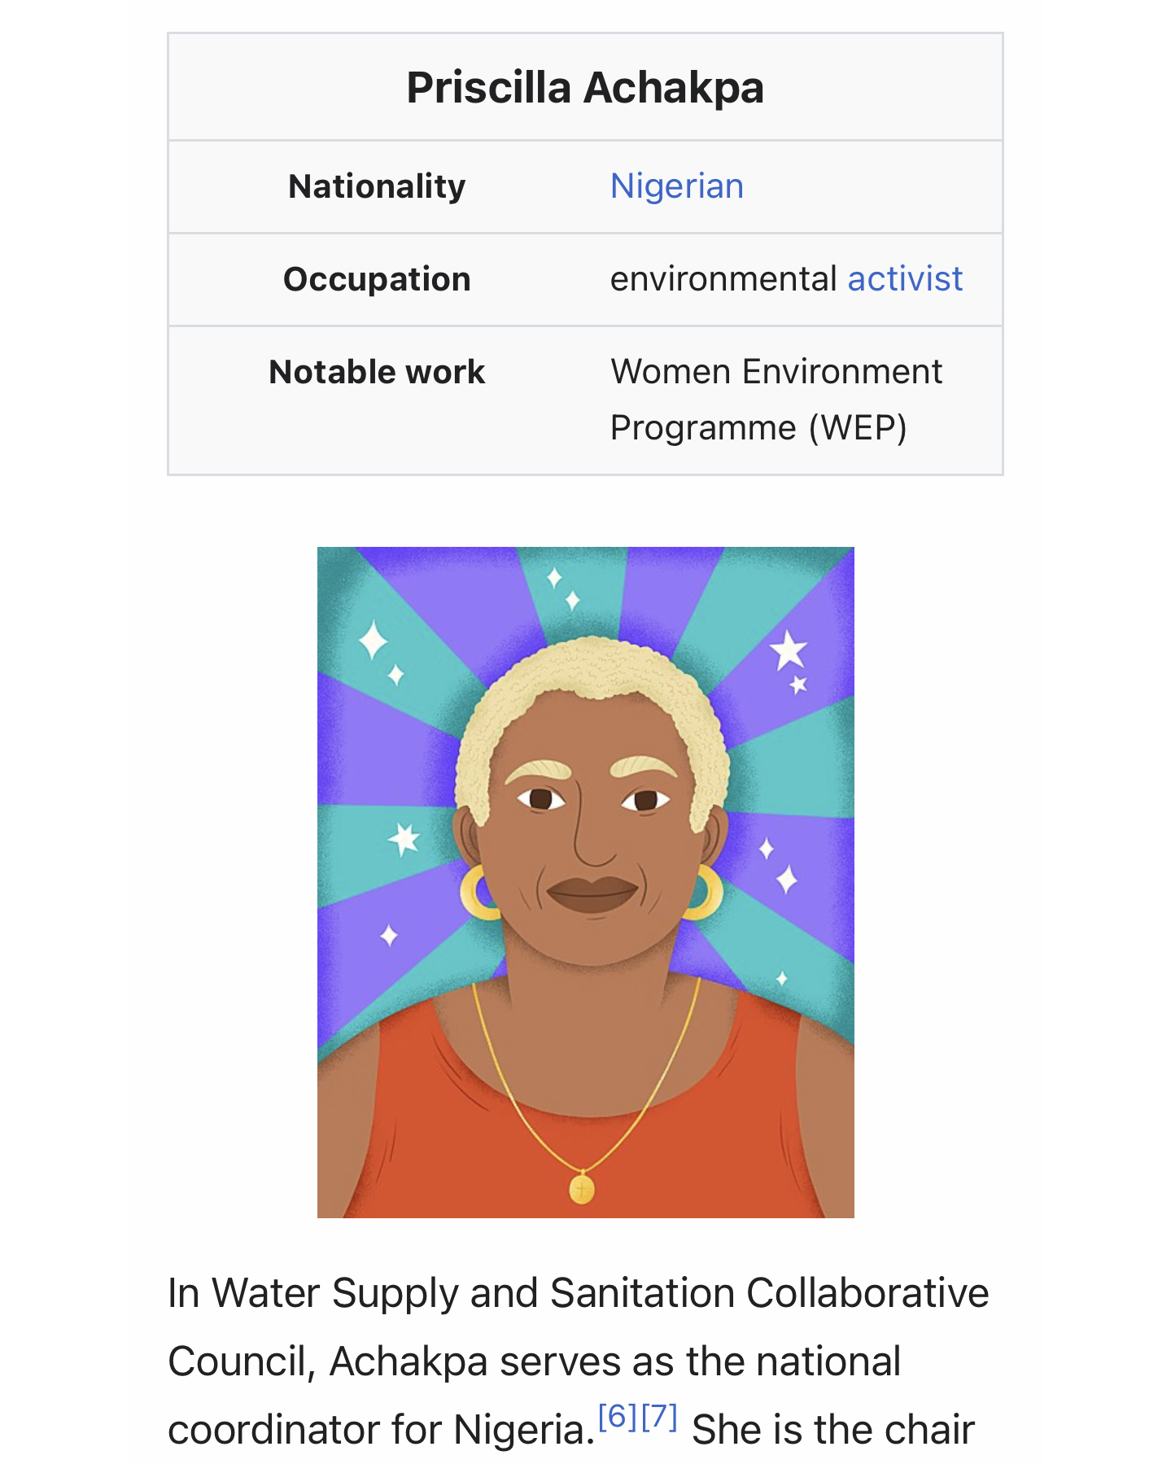Image resolution: width=1171 pixels, height=1464 pixels.
Task: Follow the "activist" link in Occupation row
Action: point(905,279)
